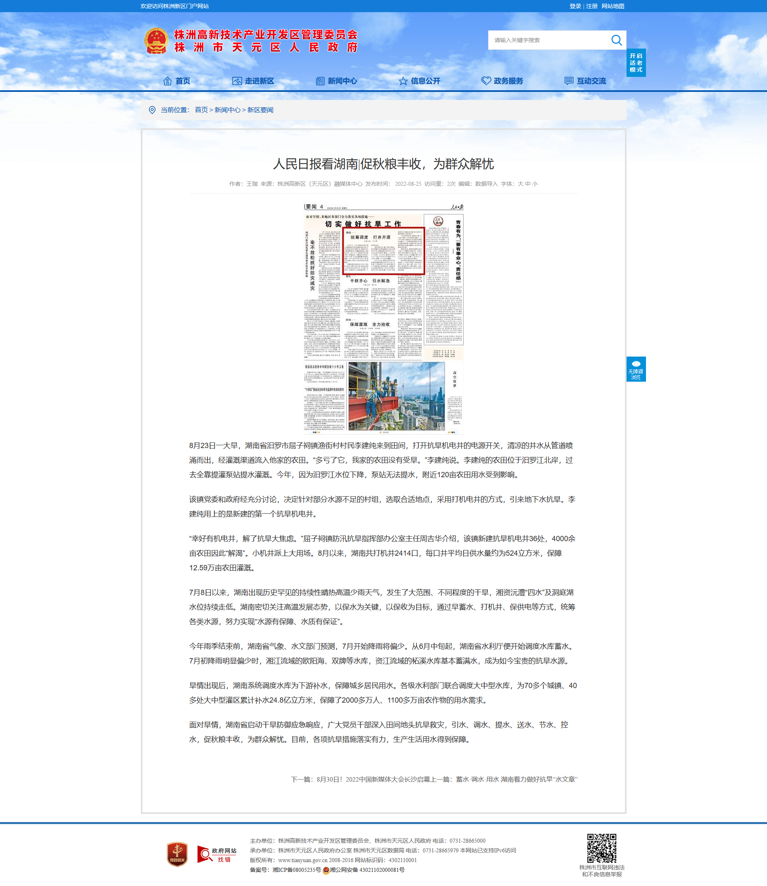Set font size to 小

(x=535, y=184)
